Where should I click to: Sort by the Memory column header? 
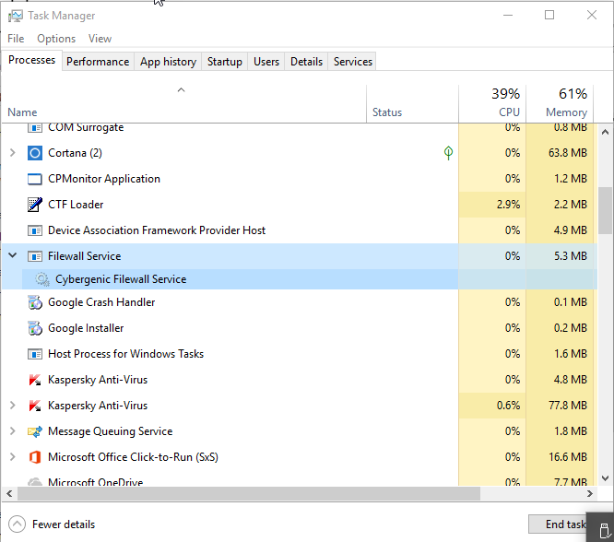tap(560, 104)
